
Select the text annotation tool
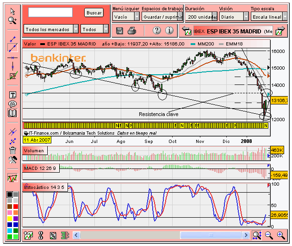(x=12, y=95)
